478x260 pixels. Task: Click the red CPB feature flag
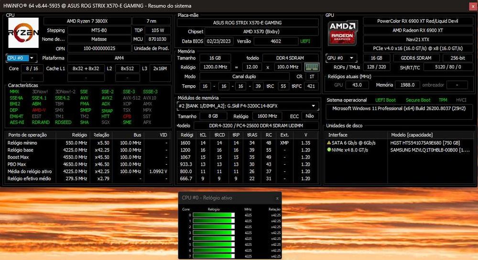pyautogui.click(x=127, y=116)
